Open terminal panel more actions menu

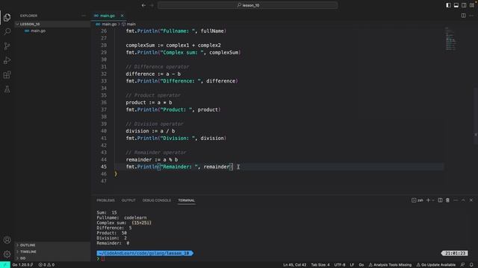coord(456,200)
